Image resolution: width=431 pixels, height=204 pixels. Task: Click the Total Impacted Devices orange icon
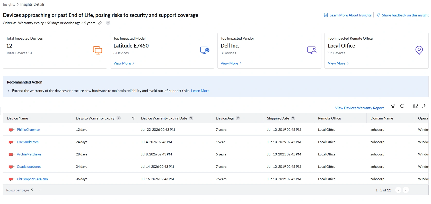(x=98, y=50)
